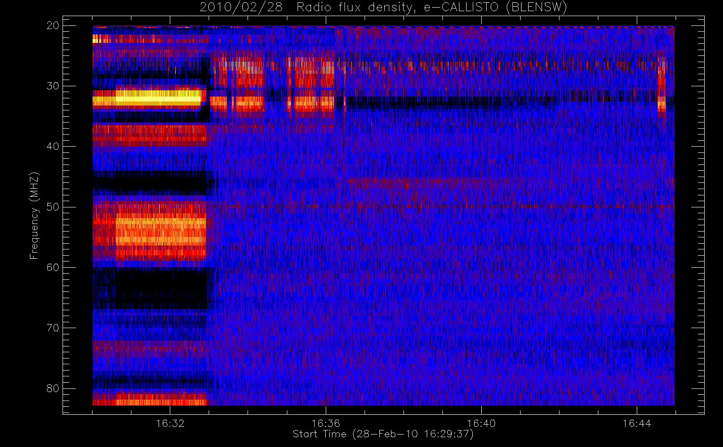Click the 40 frequency tick label
Screen dimensions: 723x447
click(53, 147)
